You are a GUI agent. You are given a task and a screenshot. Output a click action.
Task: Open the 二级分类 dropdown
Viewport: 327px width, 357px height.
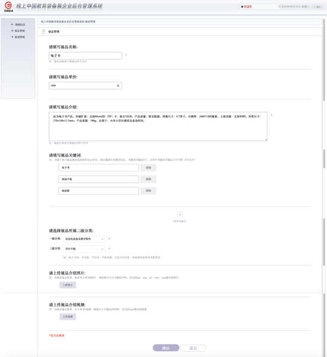[x=84, y=248]
